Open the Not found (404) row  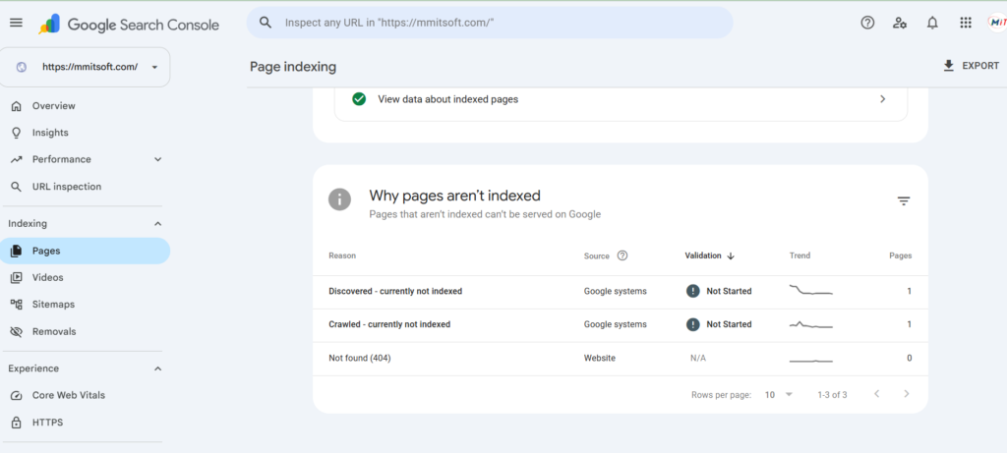tap(621, 358)
